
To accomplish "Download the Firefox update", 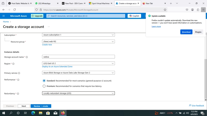I will pyautogui.click(x=186, y=32).
